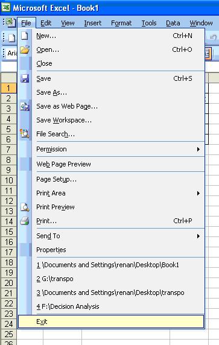This screenshot has height=345, width=219.
Task: Click the highlighted Exit entry
Action: (x=111, y=321)
